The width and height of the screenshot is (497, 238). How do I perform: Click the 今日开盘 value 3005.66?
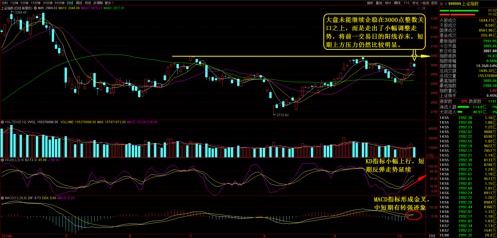pos(490,46)
